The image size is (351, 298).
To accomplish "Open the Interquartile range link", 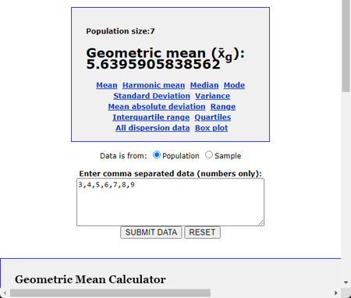I will pyautogui.click(x=151, y=117).
